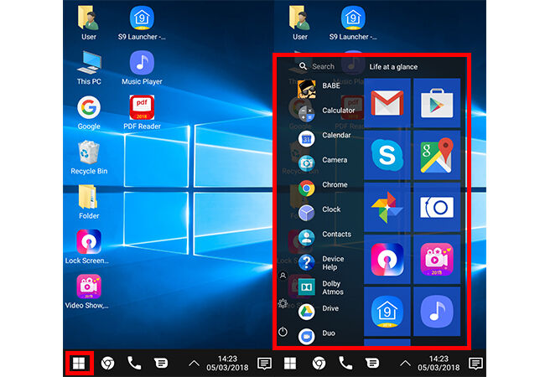Open settings gear in Start menu sidebar
545x377 pixels.
pos(283,303)
